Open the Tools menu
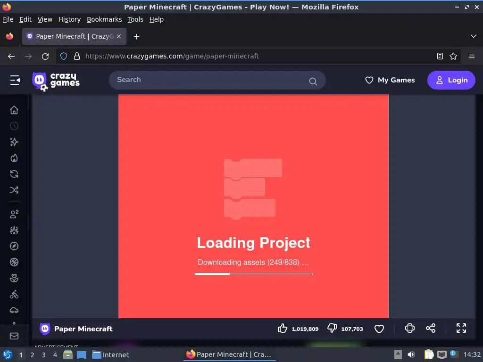The width and height of the screenshot is (483, 362). point(135,19)
